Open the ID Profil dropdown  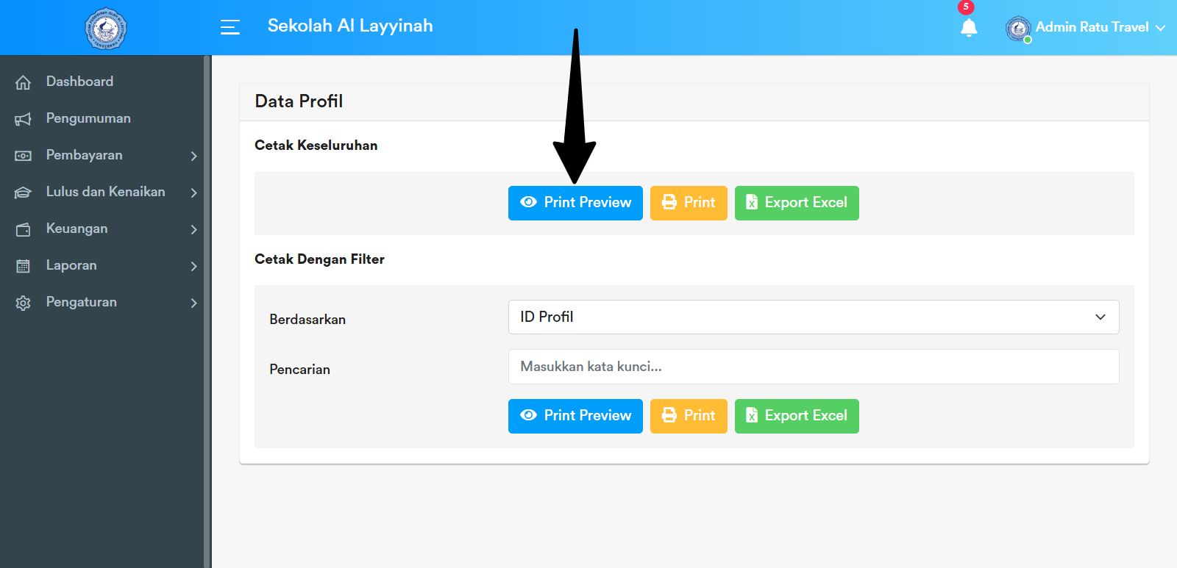813,317
